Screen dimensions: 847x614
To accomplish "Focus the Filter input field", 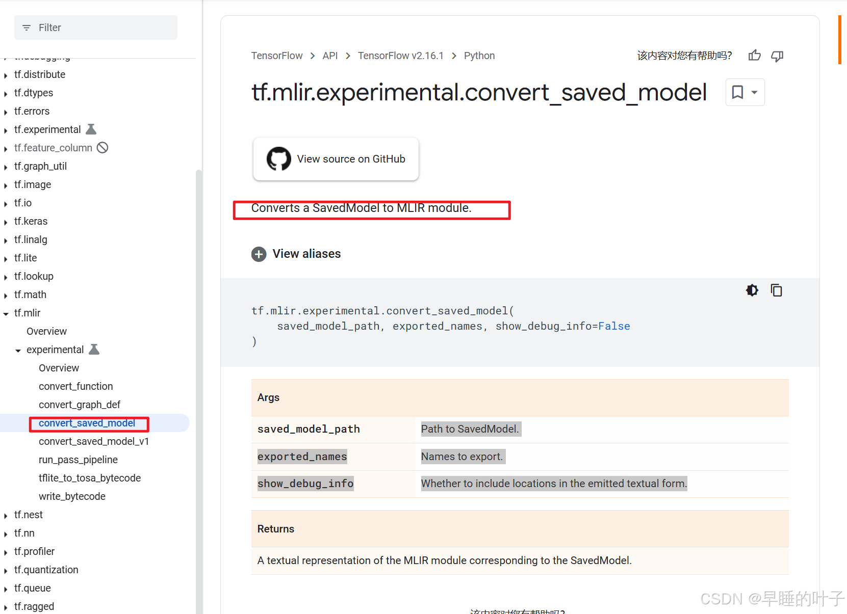I will [x=96, y=28].
